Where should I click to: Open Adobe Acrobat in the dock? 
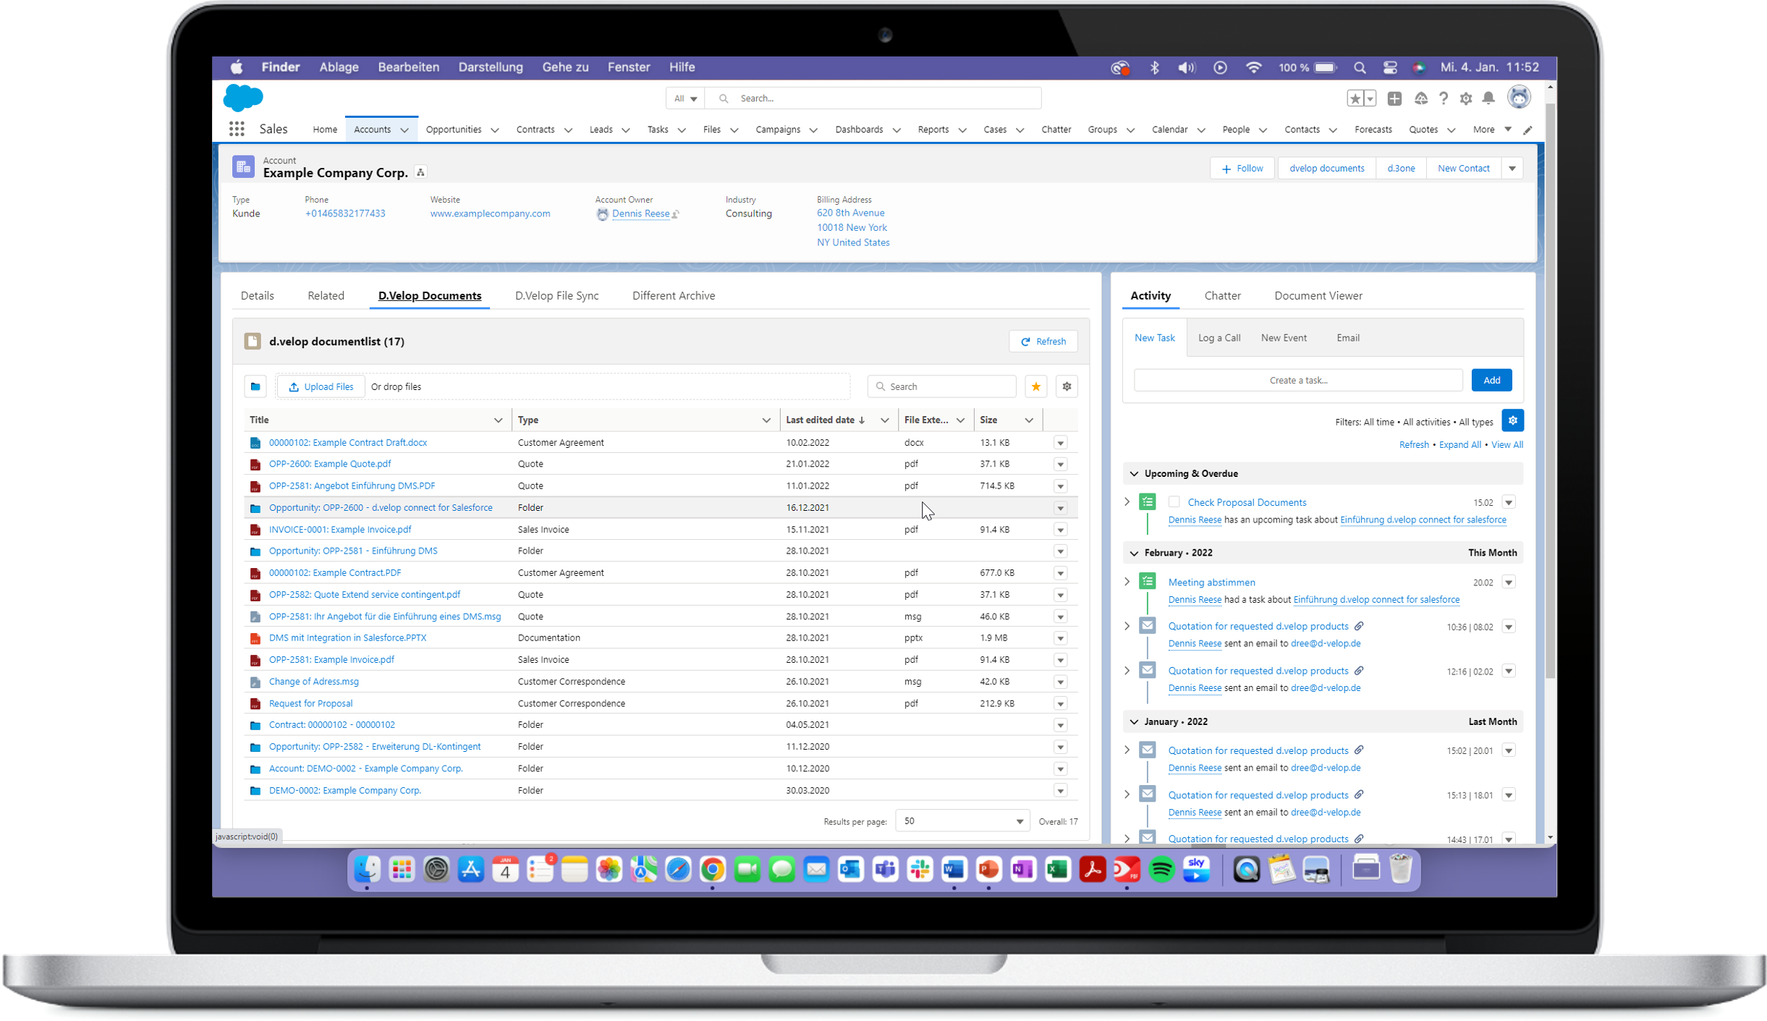tap(1092, 869)
